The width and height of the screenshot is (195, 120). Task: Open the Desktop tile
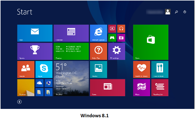[26, 88]
